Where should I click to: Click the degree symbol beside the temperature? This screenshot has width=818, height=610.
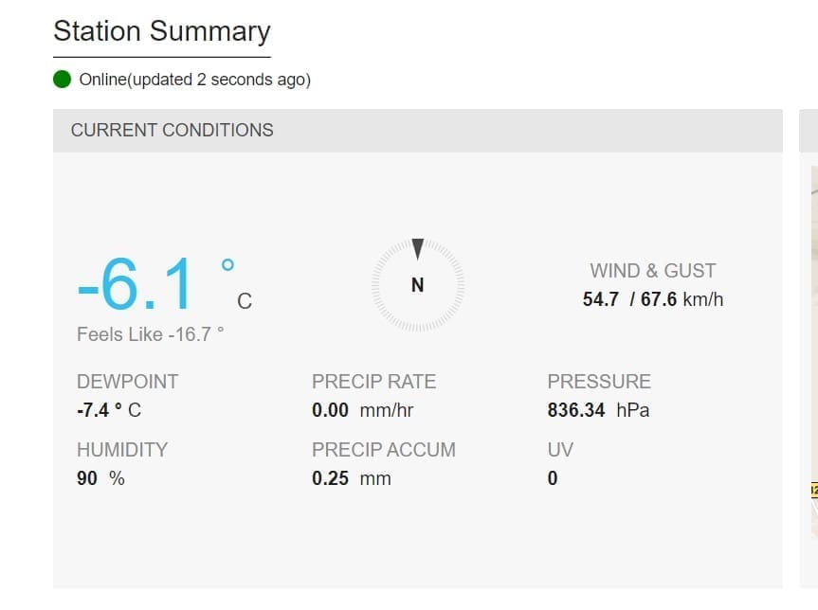pos(228,265)
